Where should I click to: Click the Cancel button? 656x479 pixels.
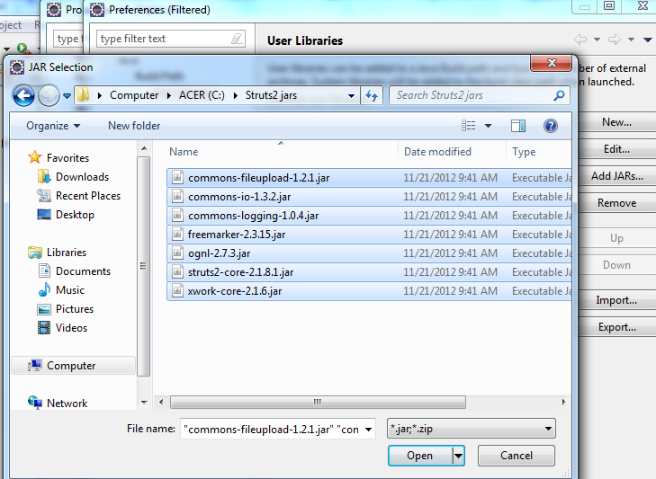pos(517,456)
